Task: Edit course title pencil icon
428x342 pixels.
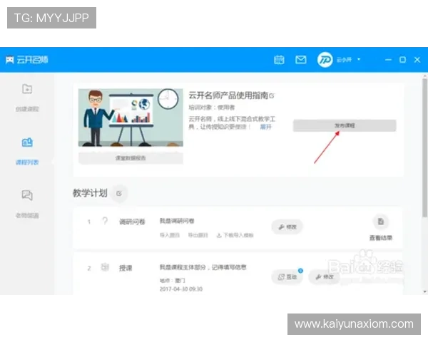Action: (x=272, y=96)
